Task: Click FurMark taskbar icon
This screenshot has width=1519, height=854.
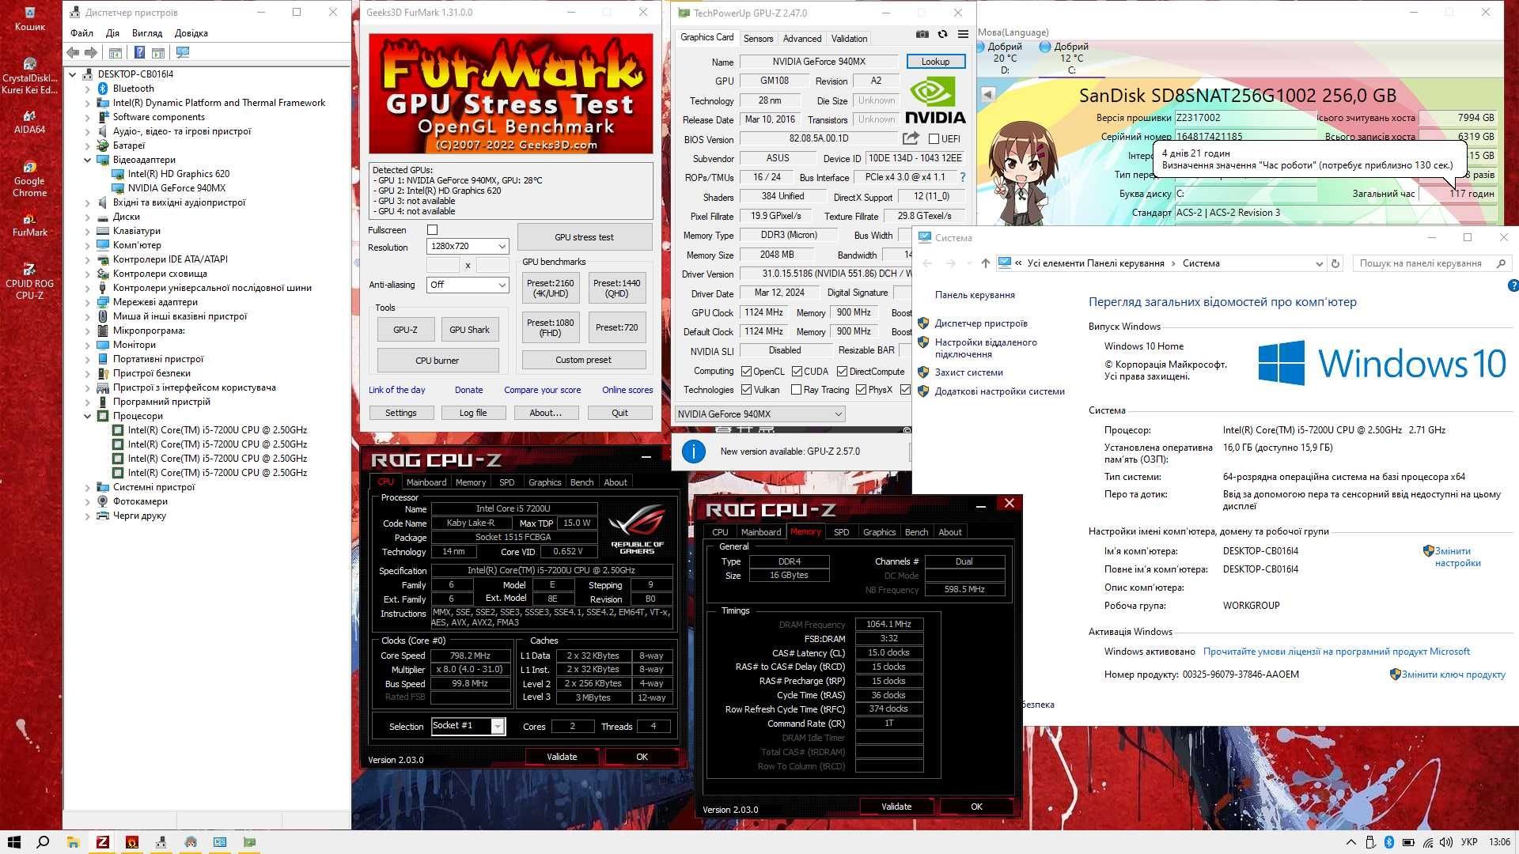Action: 132,842
